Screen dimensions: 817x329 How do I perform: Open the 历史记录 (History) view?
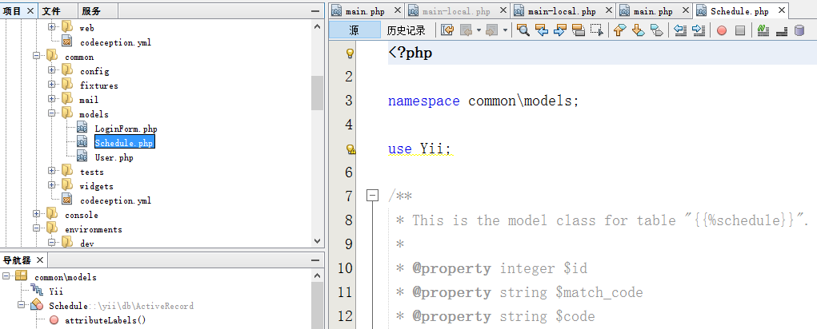click(x=406, y=30)
